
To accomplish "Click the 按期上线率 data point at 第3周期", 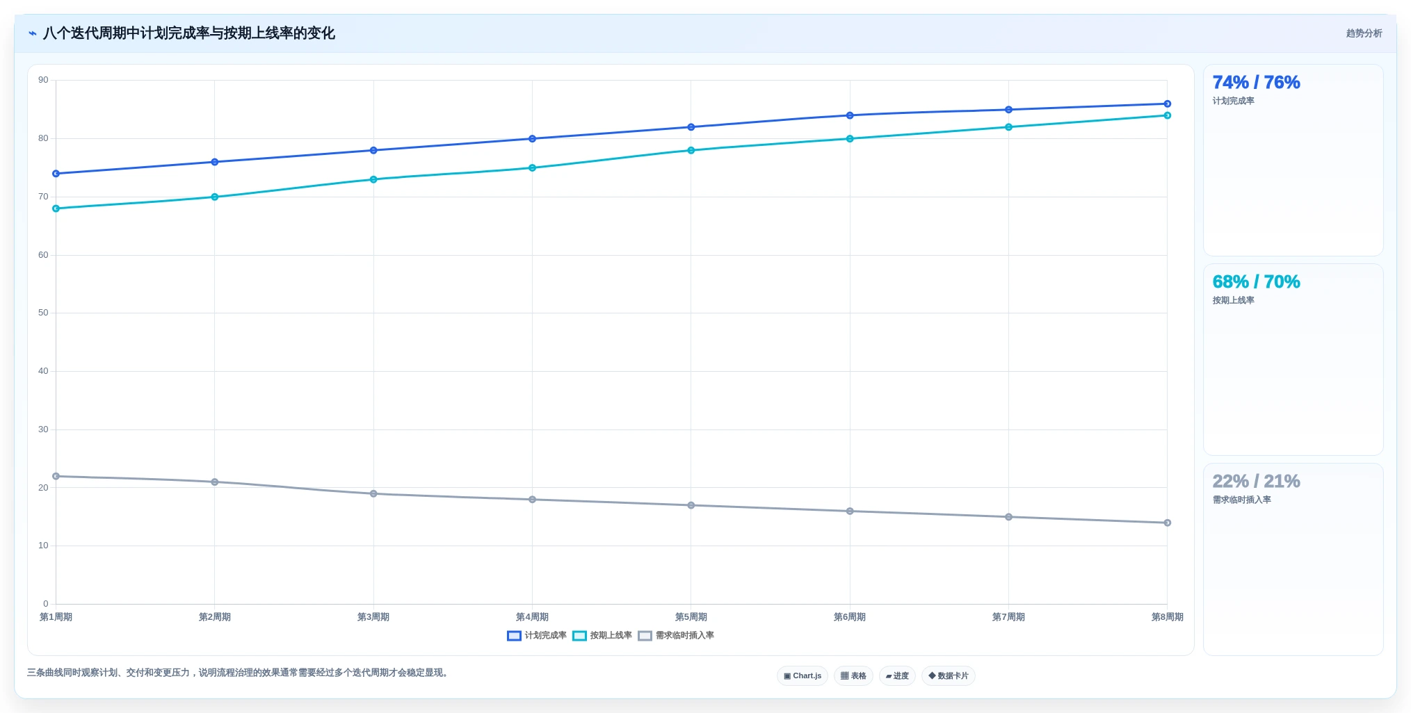I will tap(373, 179).
